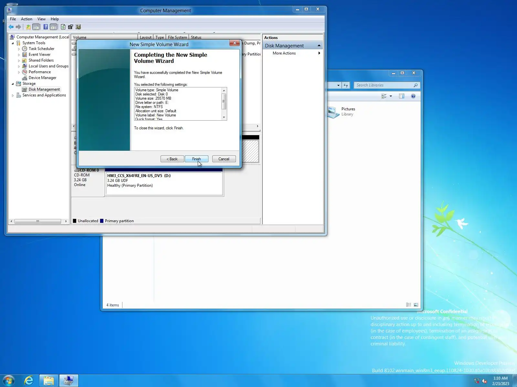
Task: Click Finish to complete the wizard
Action: pos(196,159)
